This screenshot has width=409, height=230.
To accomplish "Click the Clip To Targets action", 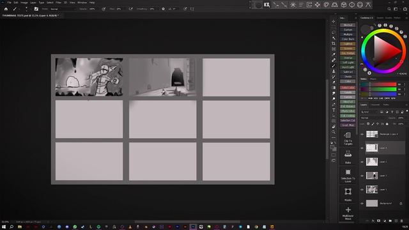I will 348,138.
